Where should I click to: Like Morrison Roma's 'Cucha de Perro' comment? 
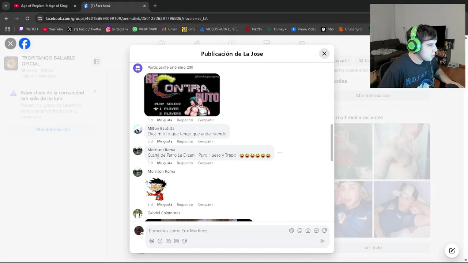point(165,163)
